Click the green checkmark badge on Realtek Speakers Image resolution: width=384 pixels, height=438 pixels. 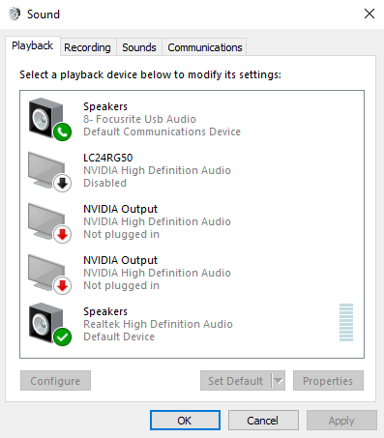pyautogui.click(x=62, y=337)
